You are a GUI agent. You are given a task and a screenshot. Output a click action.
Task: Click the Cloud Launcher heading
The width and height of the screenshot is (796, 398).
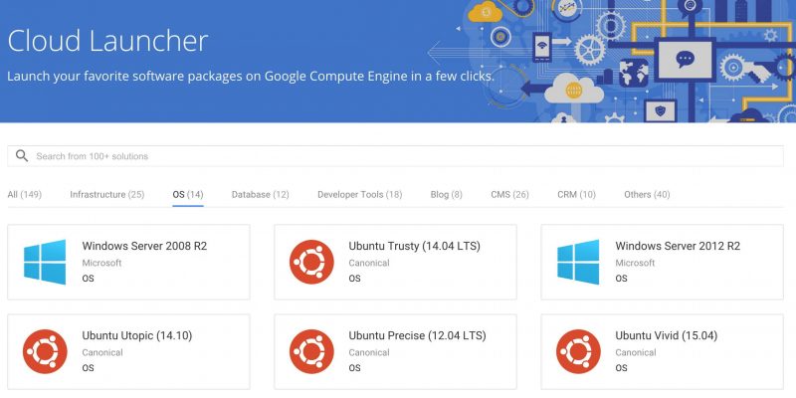[107, 41]
